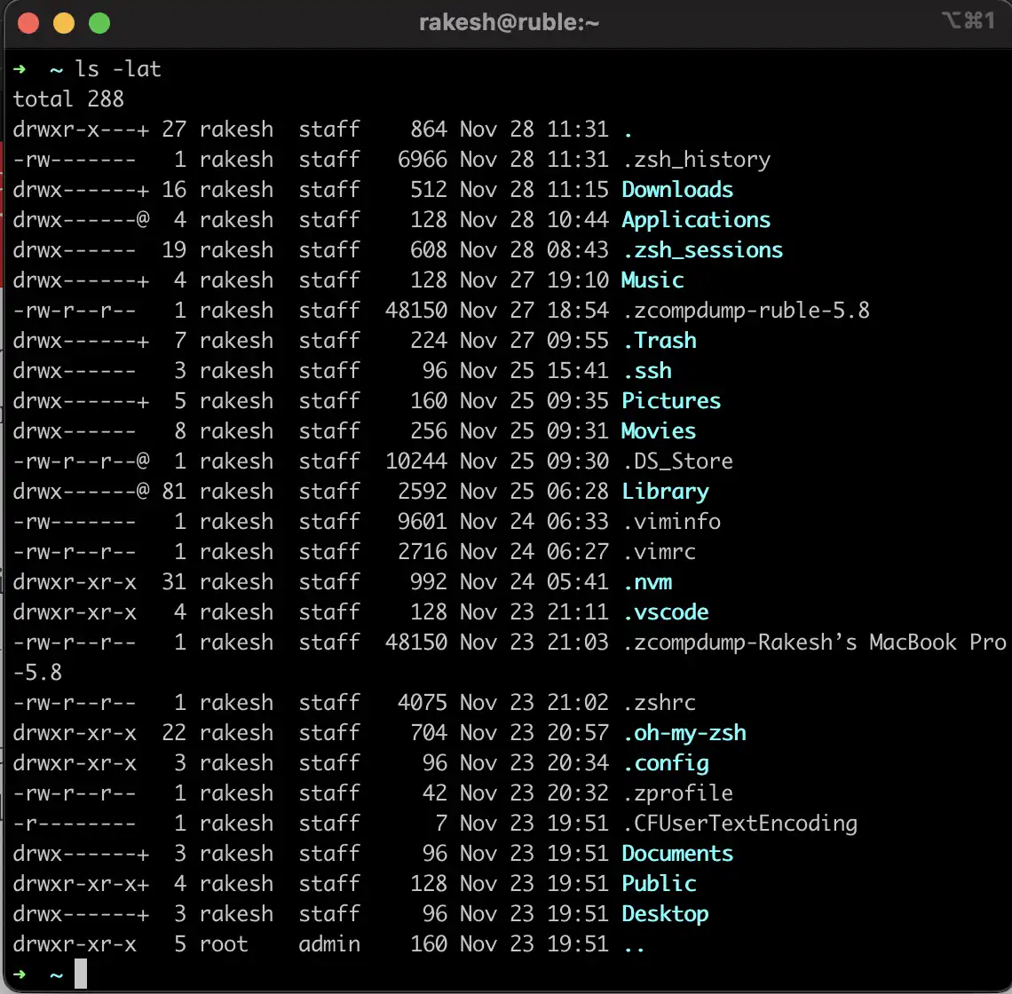Select the .config directory name

click(665, 763)
